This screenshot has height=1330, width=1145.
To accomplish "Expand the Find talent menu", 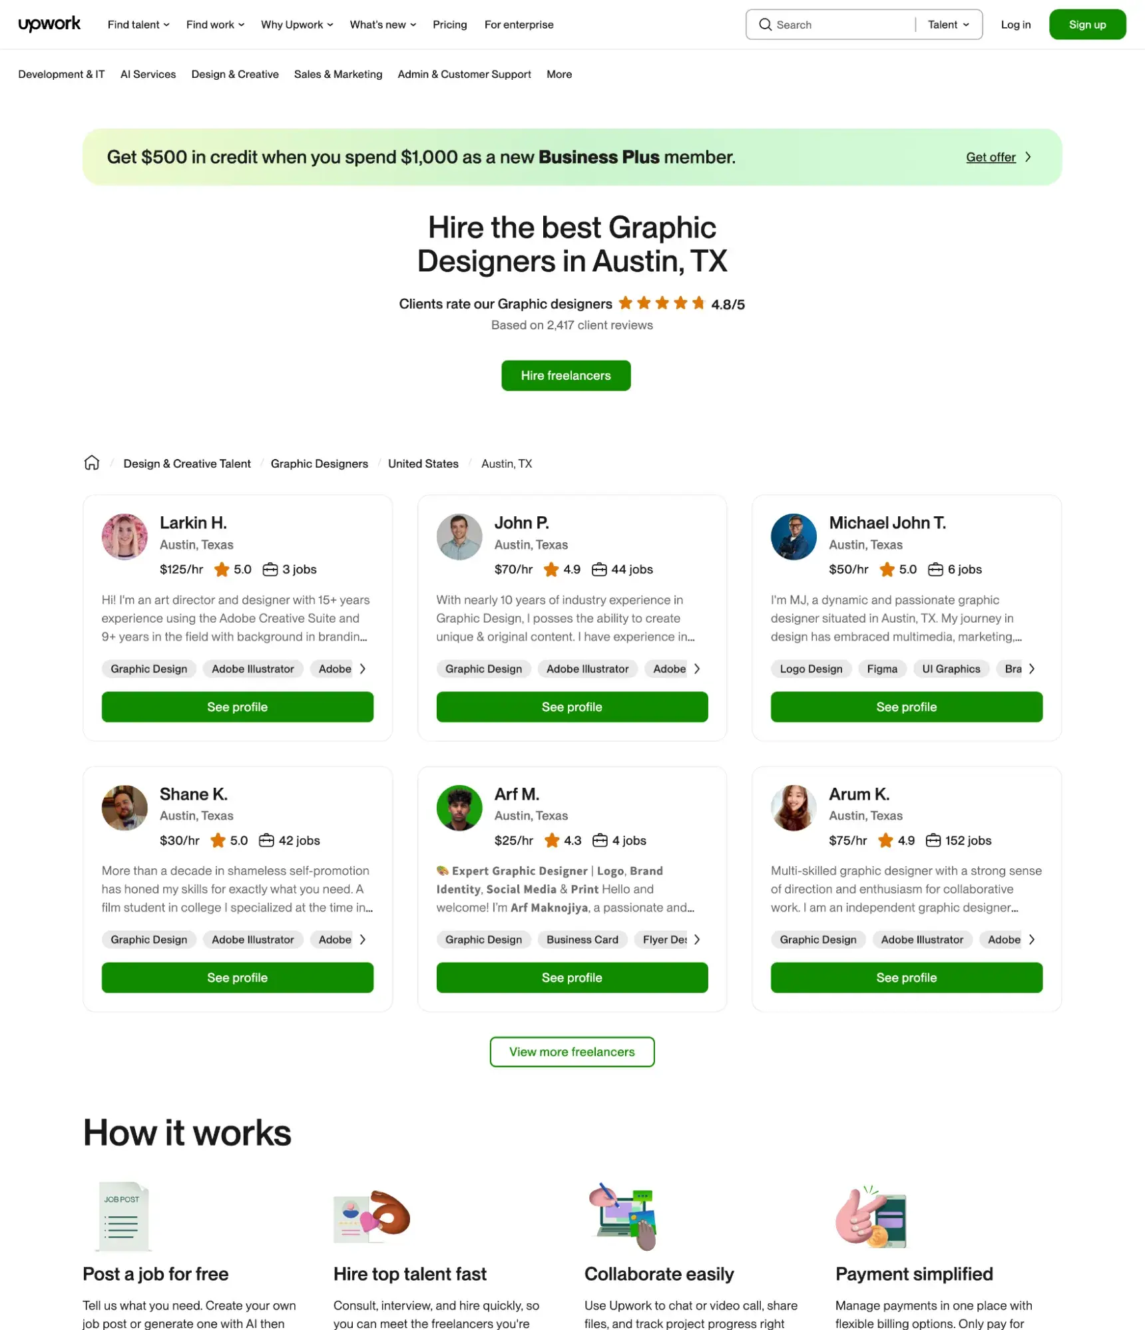I will pyautogui.click(x=137, y=25).
